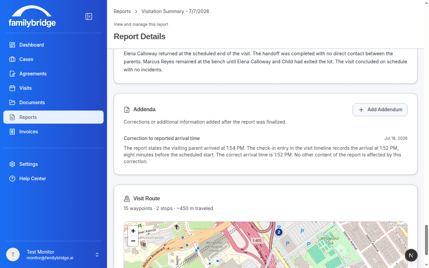Open the Help Center question icon

click(x=12, y=179)
